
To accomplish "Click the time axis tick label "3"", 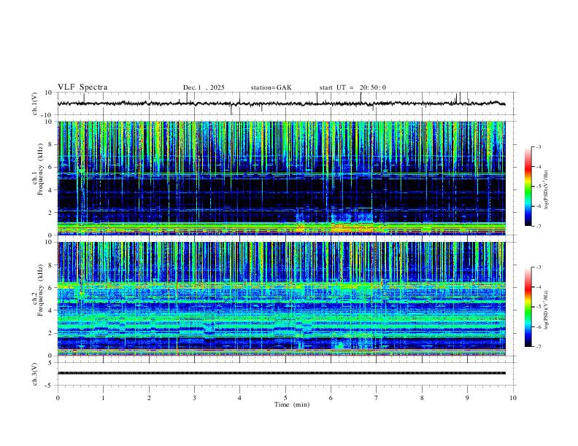I will (194, 398).
